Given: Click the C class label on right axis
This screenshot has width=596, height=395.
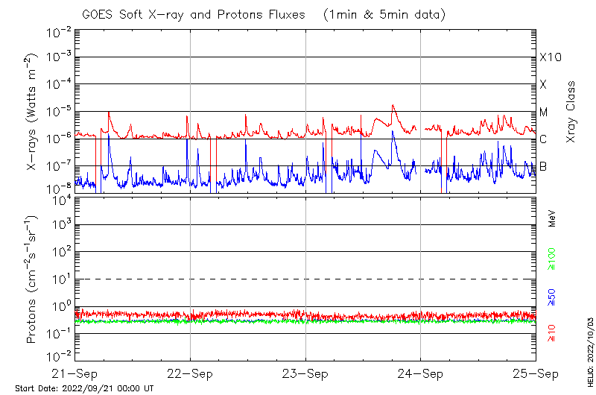Looking at the screenshot, I should [544, 139].
